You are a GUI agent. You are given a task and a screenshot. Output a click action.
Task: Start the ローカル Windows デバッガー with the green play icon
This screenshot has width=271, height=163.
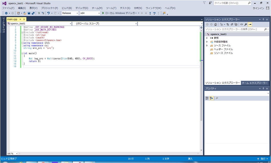[103, 13]
